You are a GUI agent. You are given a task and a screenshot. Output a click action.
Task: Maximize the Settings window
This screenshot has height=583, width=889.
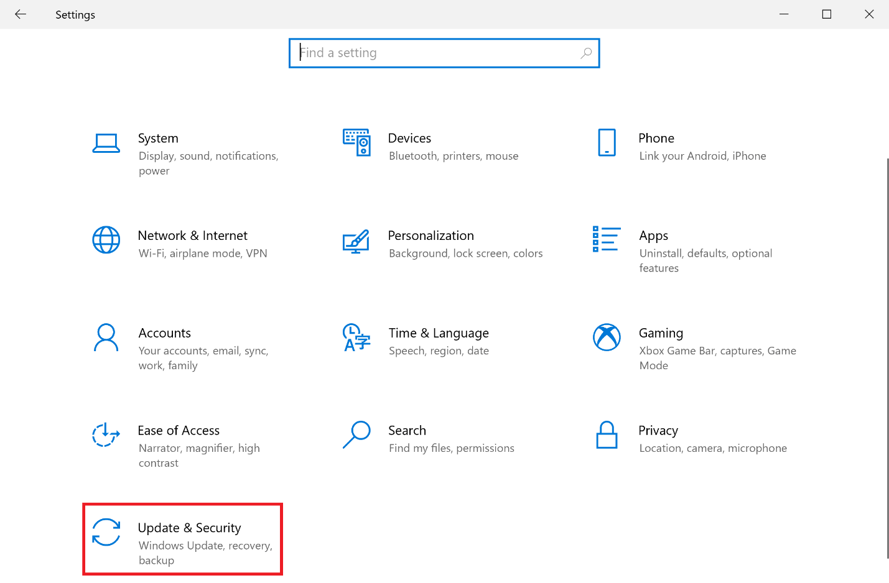coord(826,14)
